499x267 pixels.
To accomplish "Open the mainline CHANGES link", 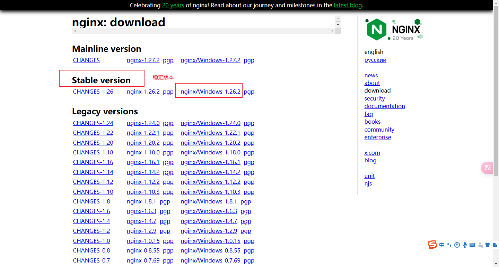I will pos(86,60).
